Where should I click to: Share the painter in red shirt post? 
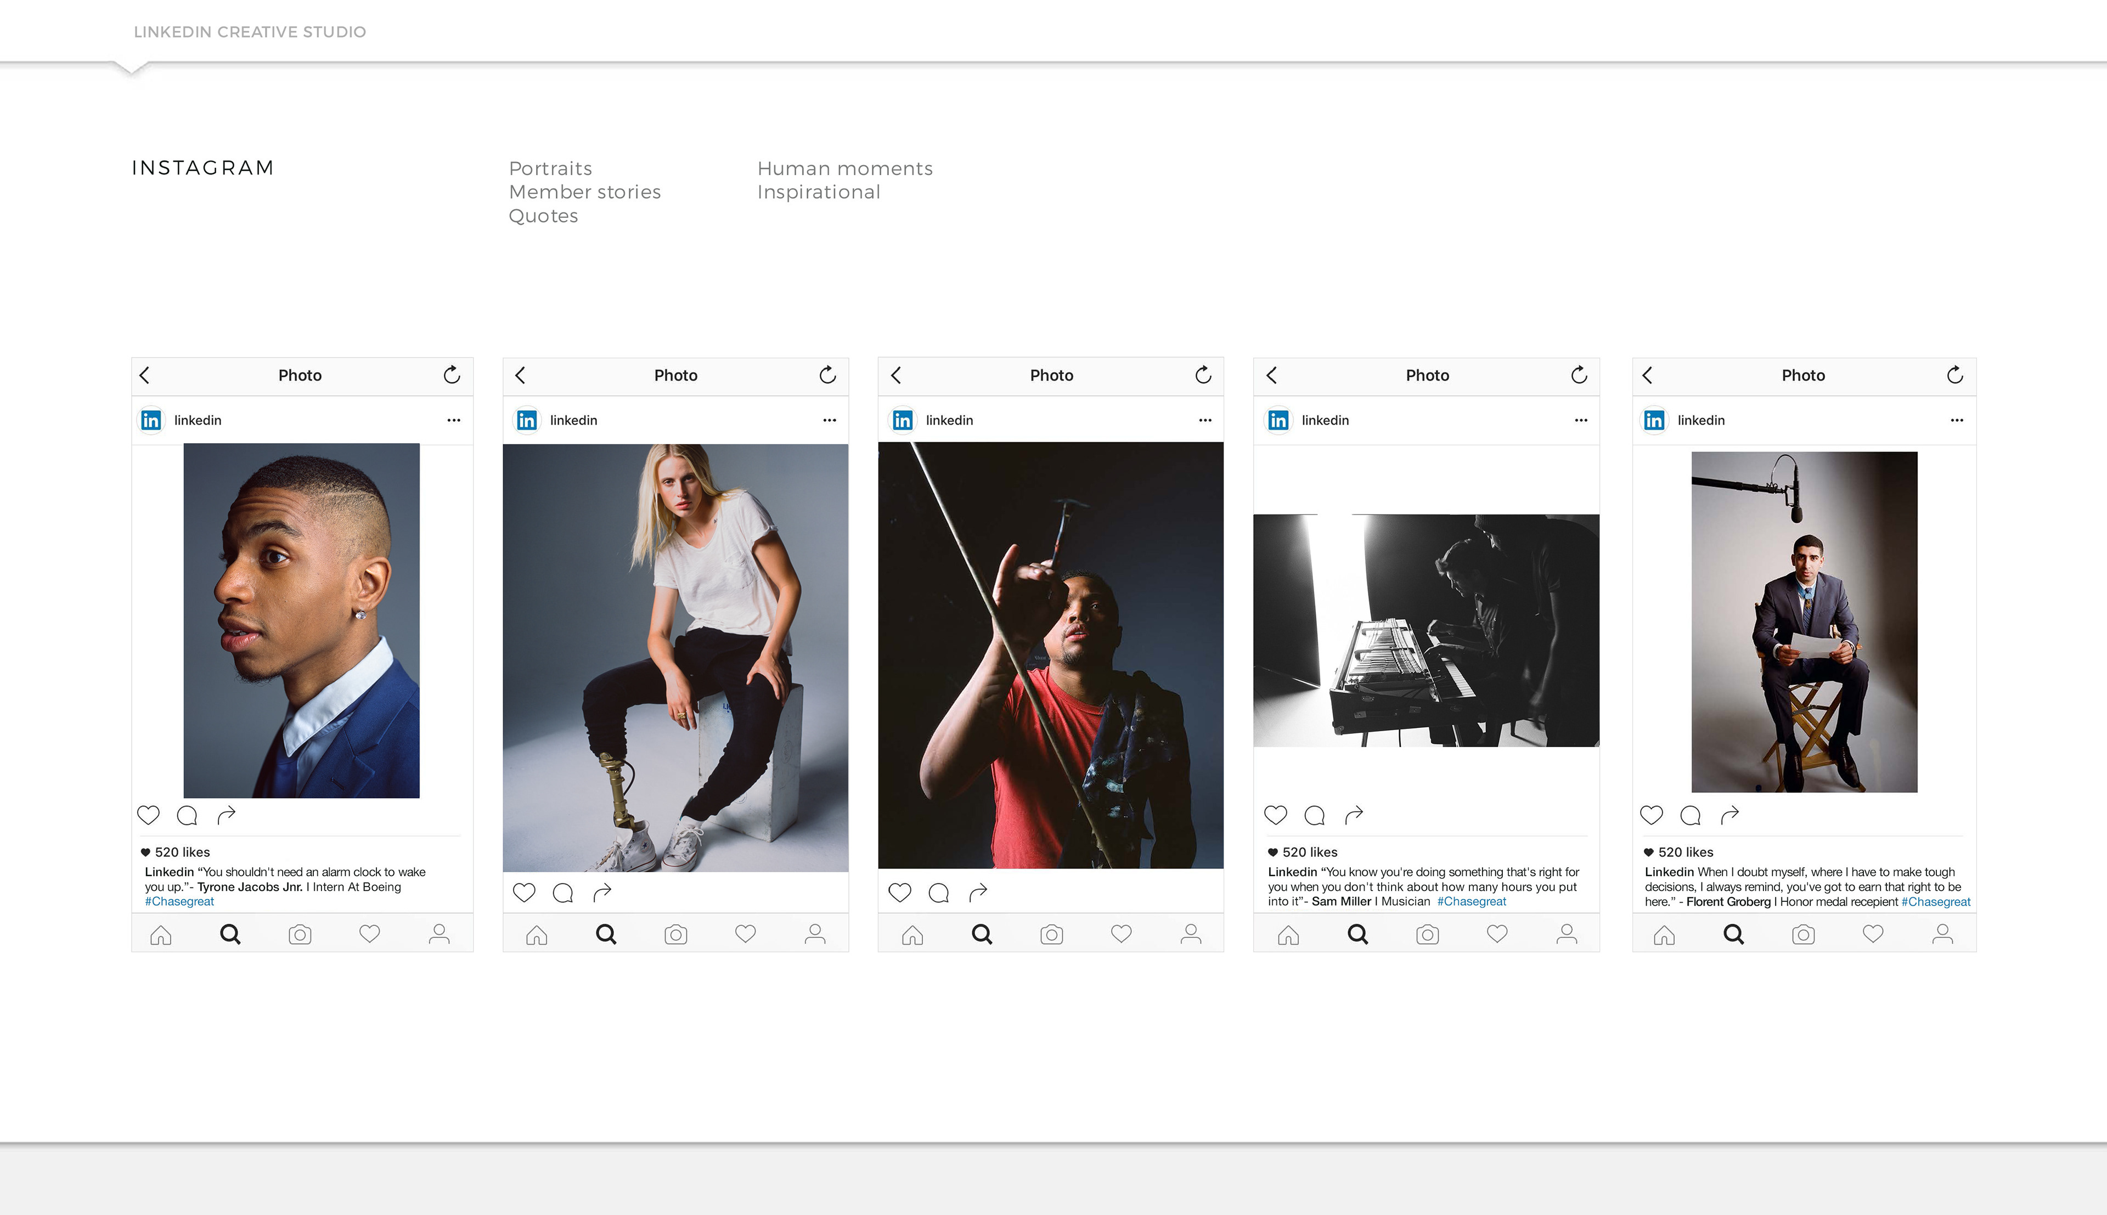(x=977, y=893)
